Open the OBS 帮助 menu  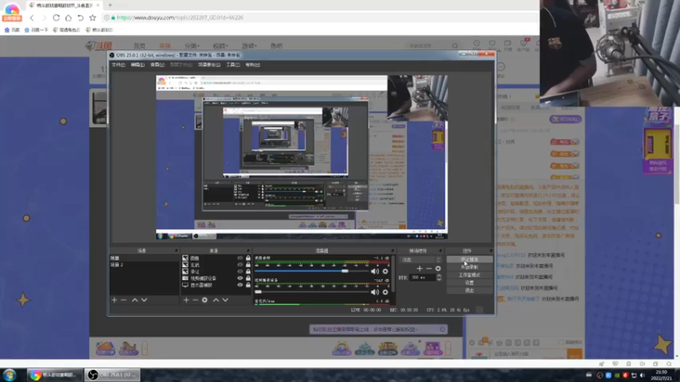point(252,65)
